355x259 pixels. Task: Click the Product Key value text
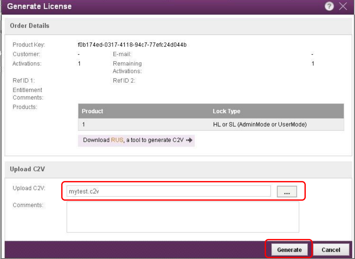[x=132, y=45]
